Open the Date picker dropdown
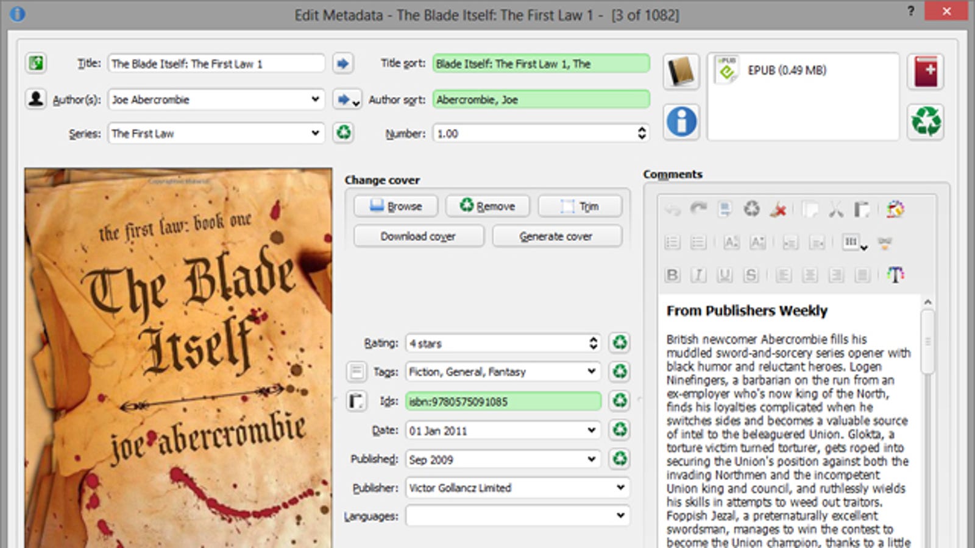Screen dimensions: 975x548 click(x=591, y=430)
